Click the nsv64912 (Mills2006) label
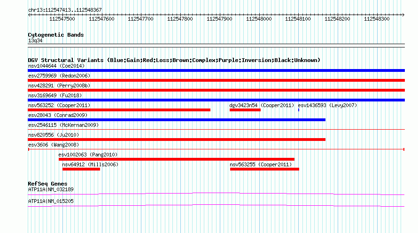The image size is (418, 233). (90, 164)
